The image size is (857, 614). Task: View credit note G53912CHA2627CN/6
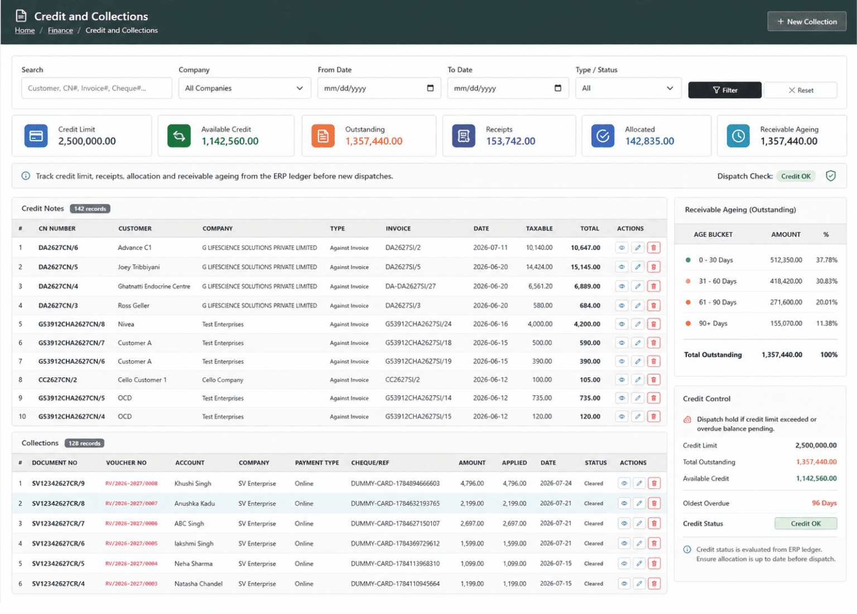622,361
